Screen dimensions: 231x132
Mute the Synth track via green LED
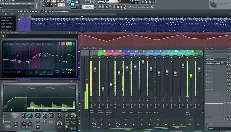click(x=99, y=57)
